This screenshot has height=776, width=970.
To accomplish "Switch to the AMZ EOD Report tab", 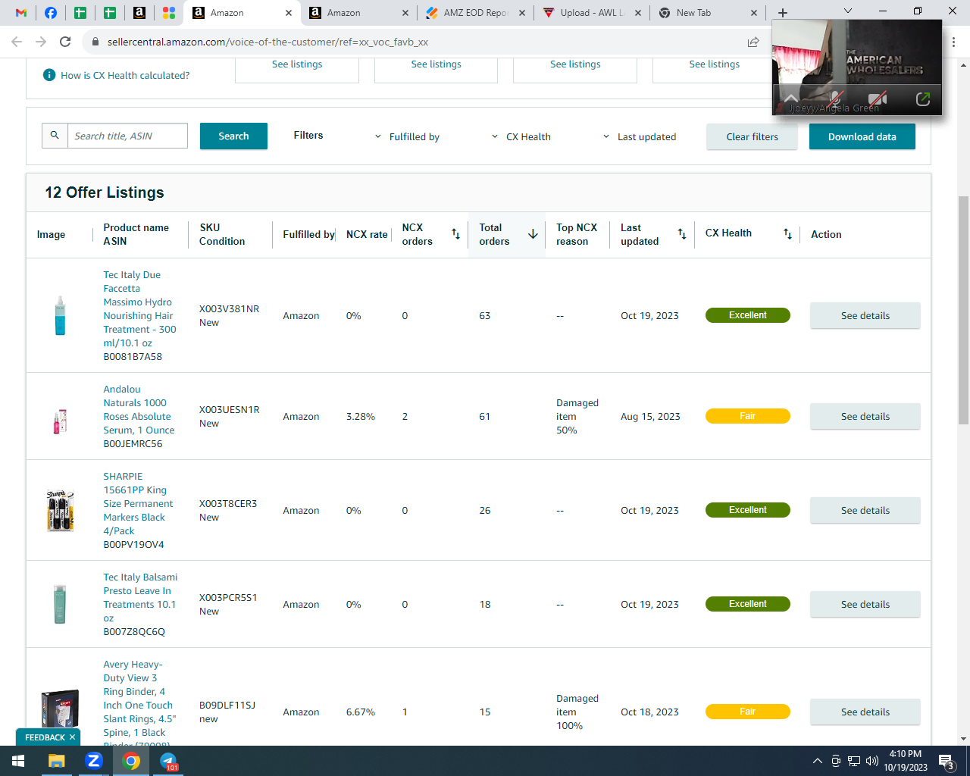I will point(476,13).
